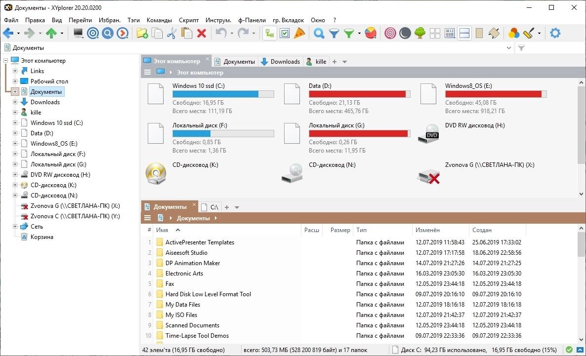Open the hamburger menu beside Этот компьютер breadcrumb
Screen dimensions: 586x356
148,72
